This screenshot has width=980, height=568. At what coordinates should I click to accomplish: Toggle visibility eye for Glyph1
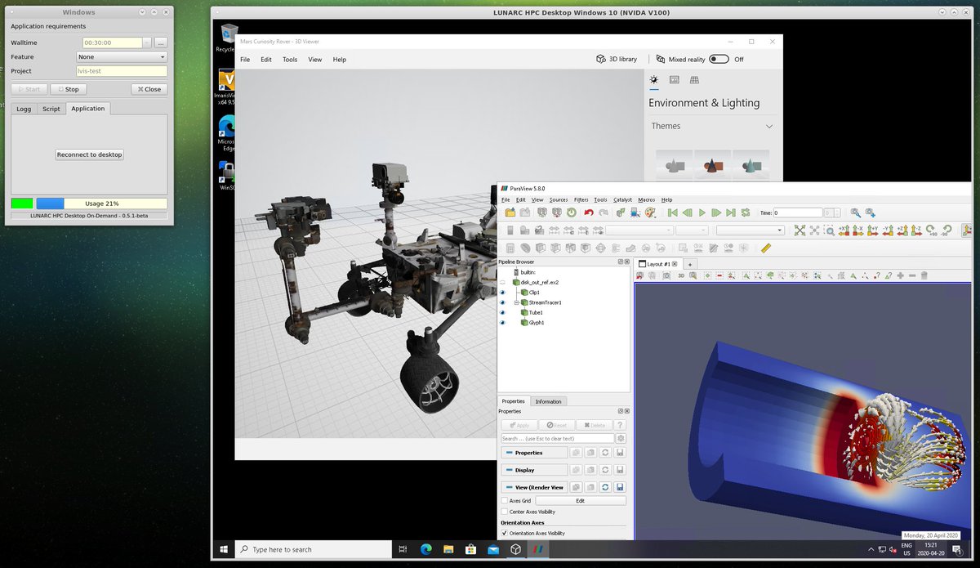(502, 323)
